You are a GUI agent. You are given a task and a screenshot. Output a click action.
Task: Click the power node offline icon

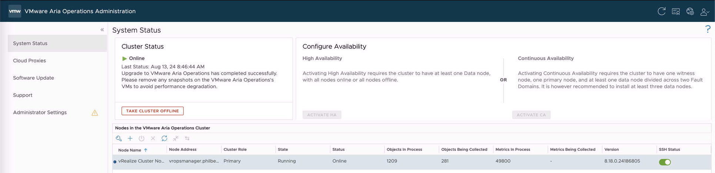142,138
